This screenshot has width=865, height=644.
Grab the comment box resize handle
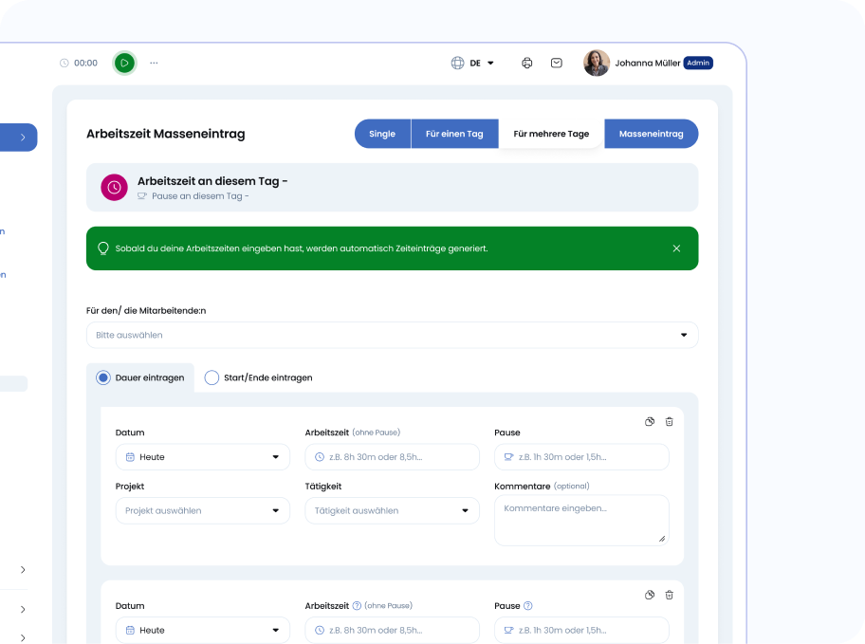point(662,539)
